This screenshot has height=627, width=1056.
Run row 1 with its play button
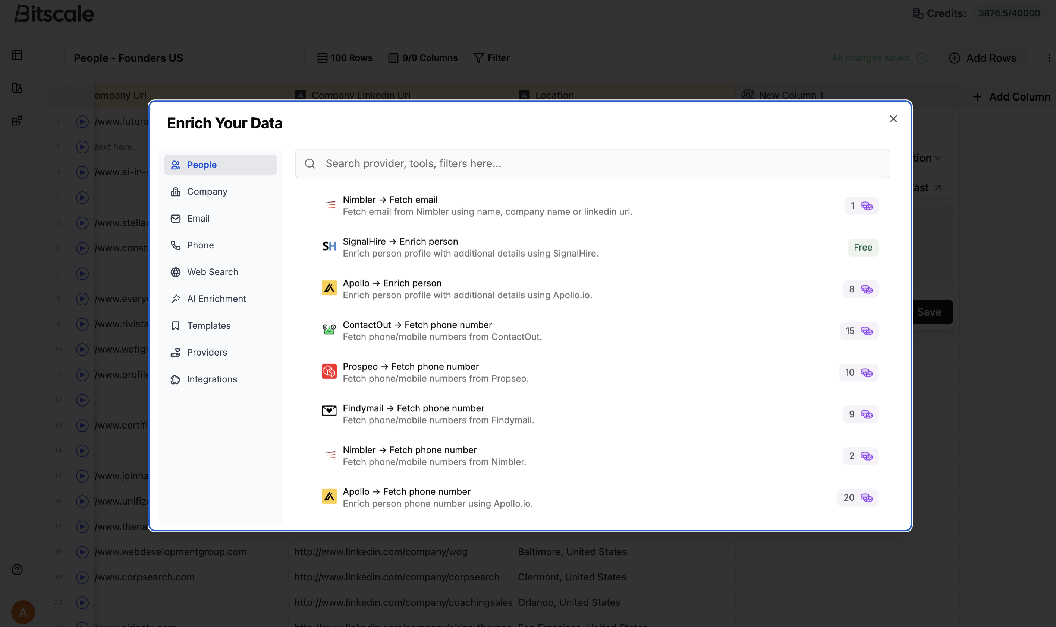coord(82,122)
